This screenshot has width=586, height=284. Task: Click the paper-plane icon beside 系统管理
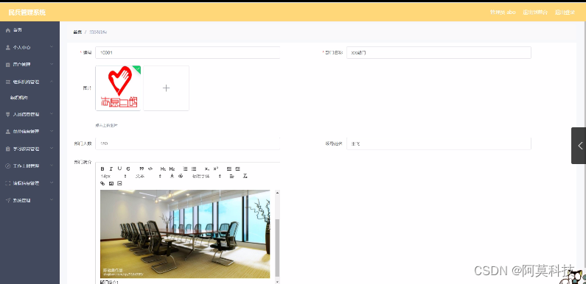tap(8, 200)
